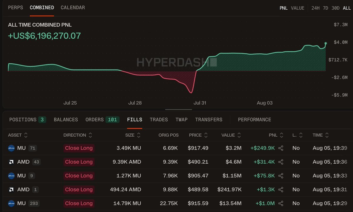Screen dimensions: 353x212
Task: Sort fills by the ASSET column arrows
Action: pyautogui.click(x=26, y=135)
